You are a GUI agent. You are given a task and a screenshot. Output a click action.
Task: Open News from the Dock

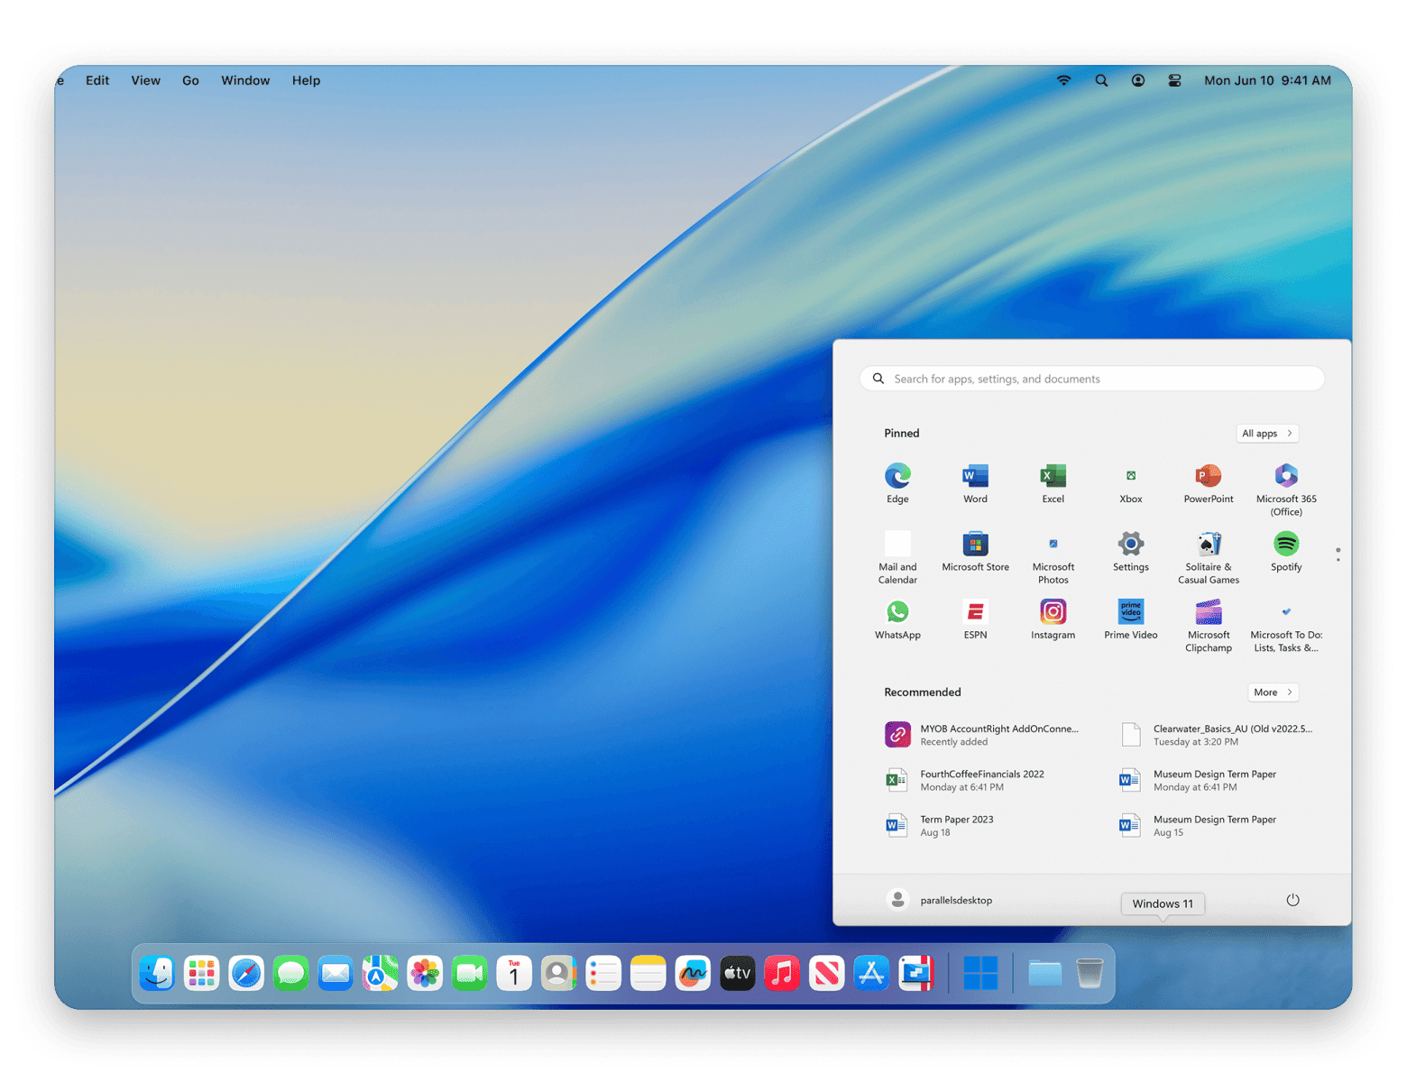tap(826, 973)
